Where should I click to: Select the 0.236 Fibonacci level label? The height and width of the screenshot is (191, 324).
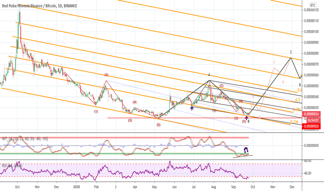pyautogui.click(x=294, y=122)
